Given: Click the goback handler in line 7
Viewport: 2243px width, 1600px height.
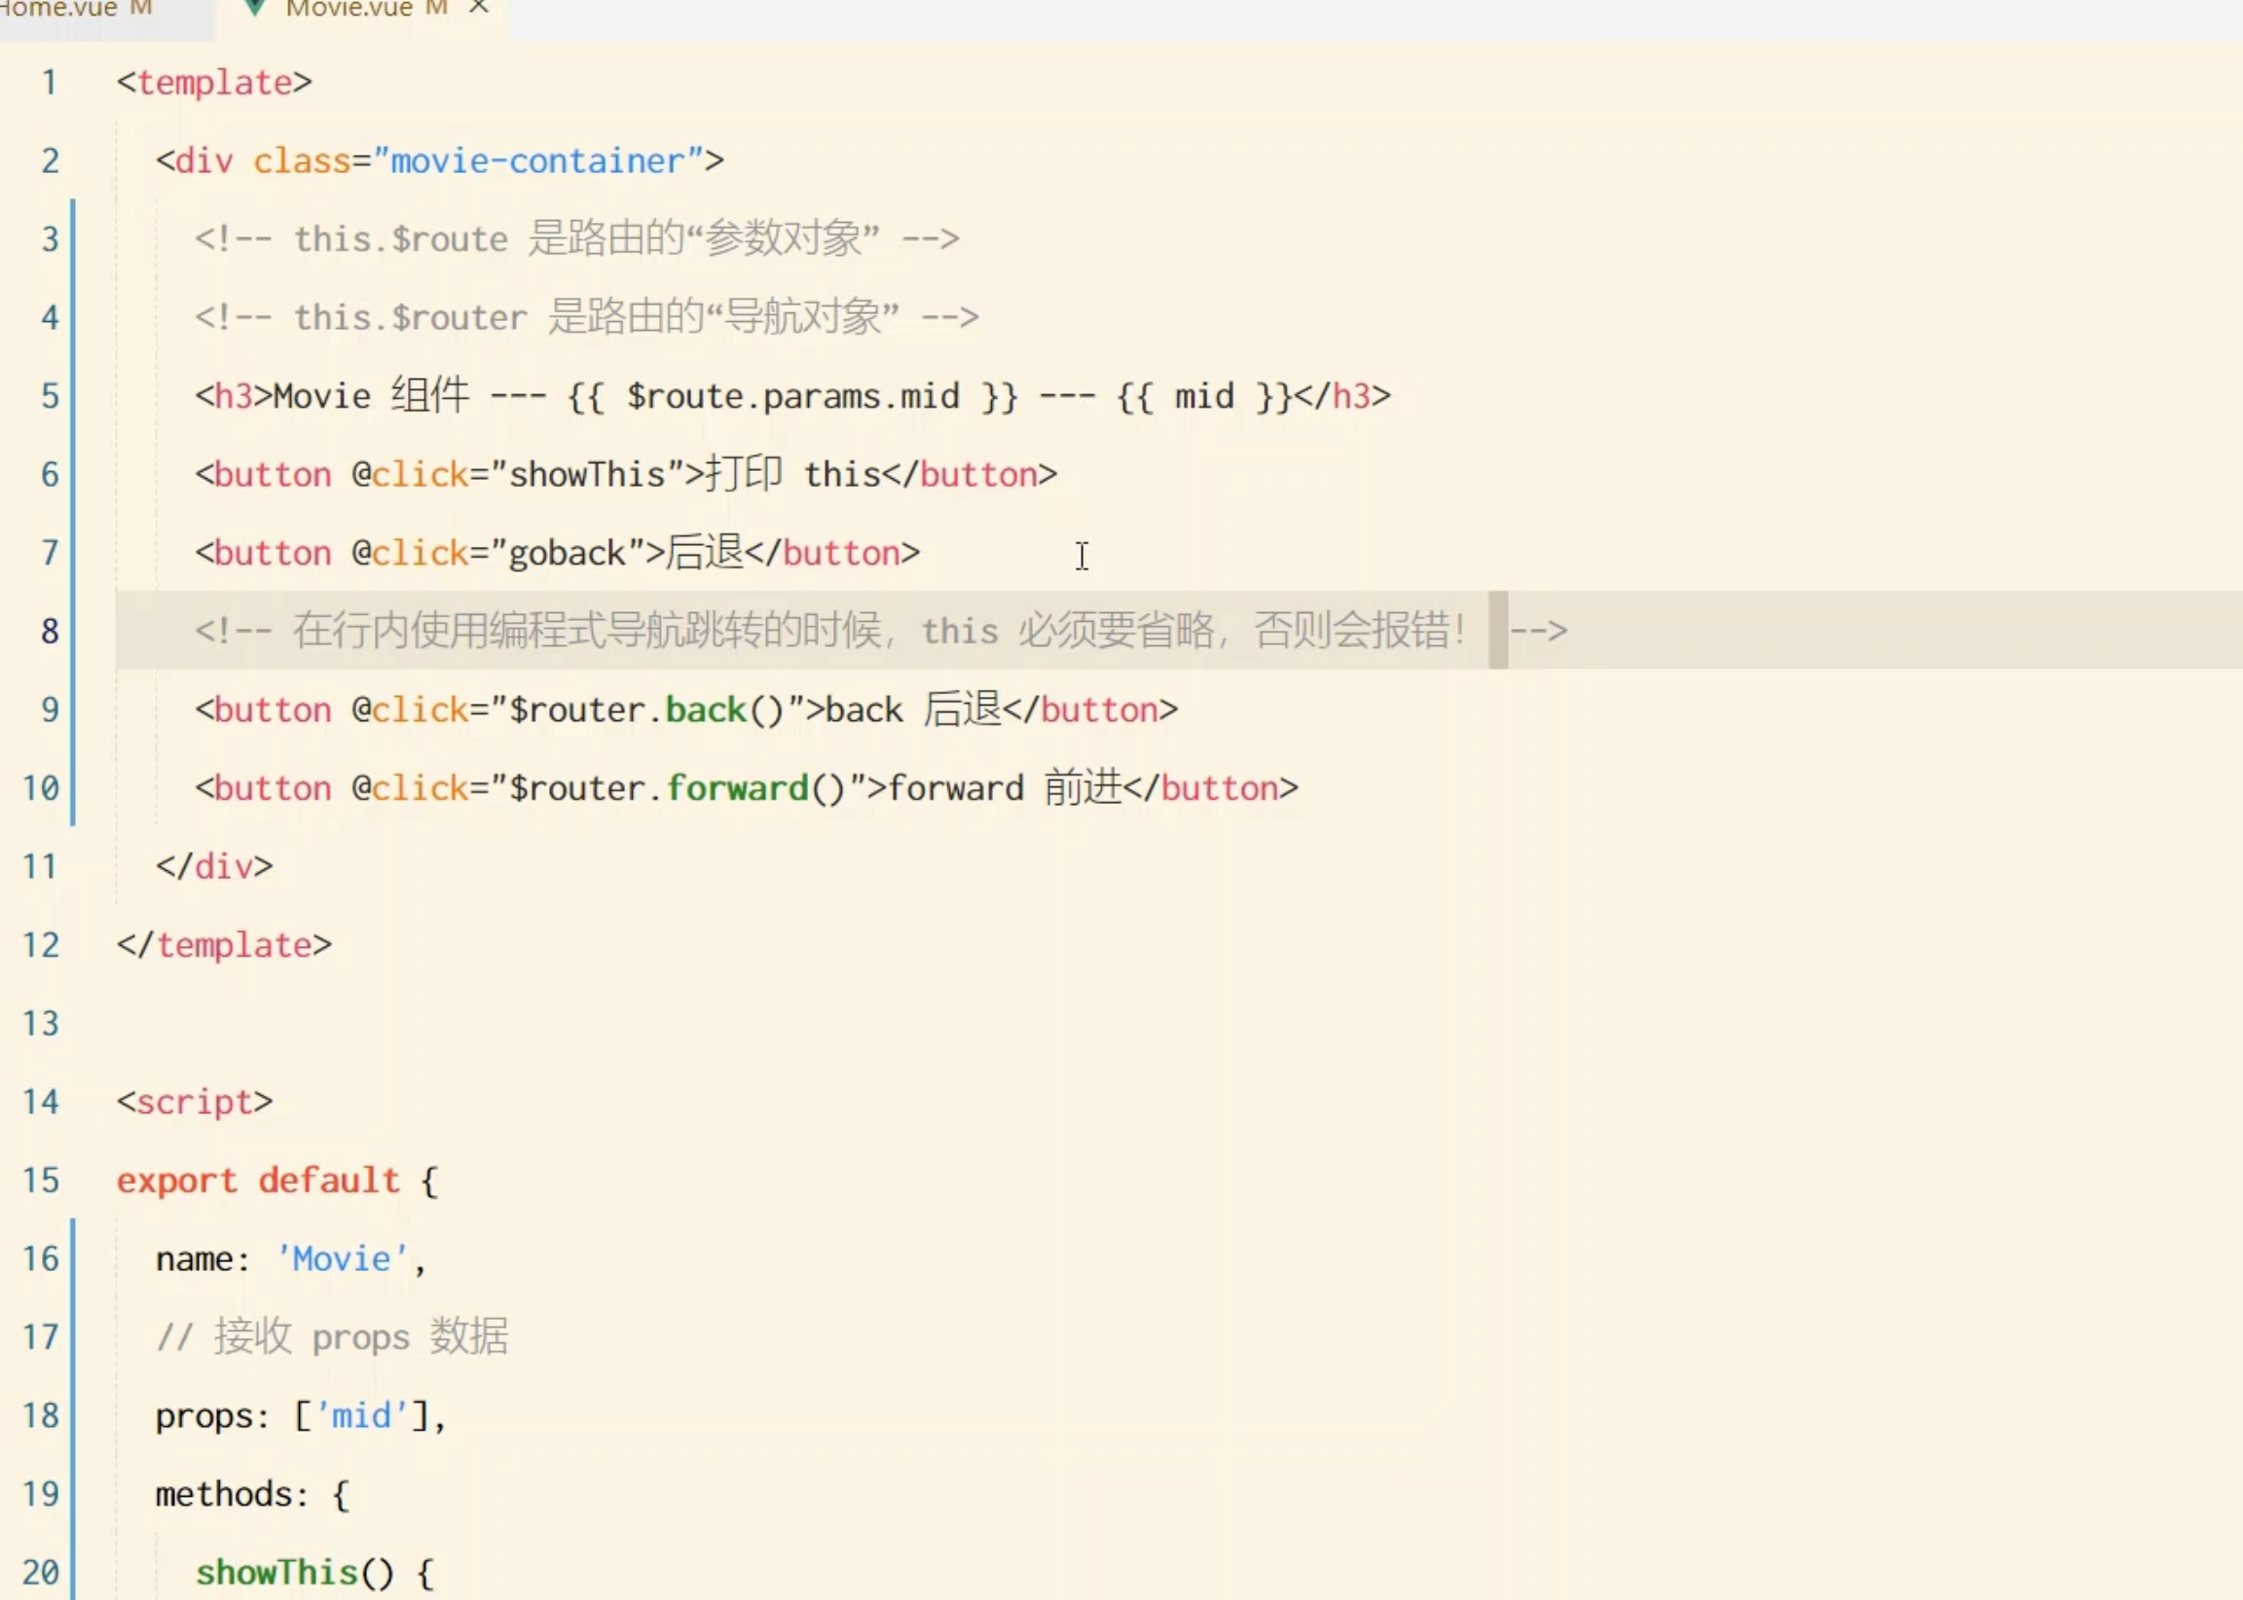Looking at the screenshot, I should point(567,554).
